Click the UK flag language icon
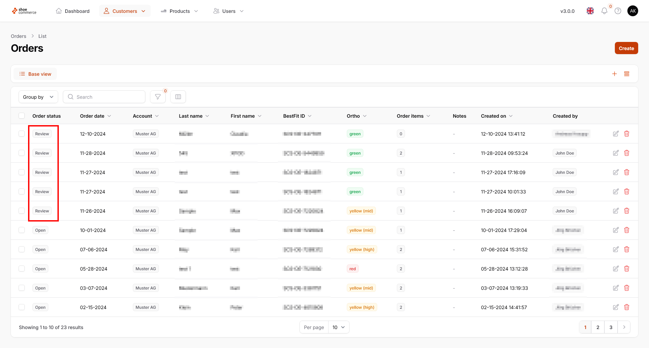The height and width of the screenshot is (348, 649). 590,11
